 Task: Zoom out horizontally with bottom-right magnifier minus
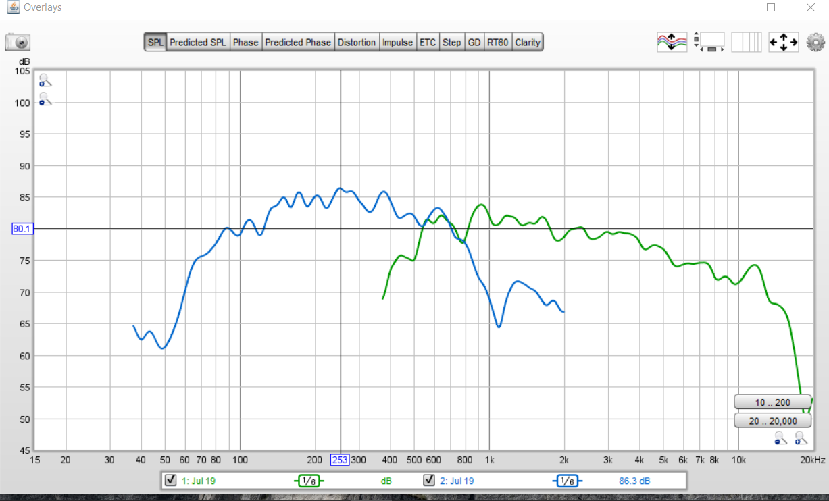(782, 438)
